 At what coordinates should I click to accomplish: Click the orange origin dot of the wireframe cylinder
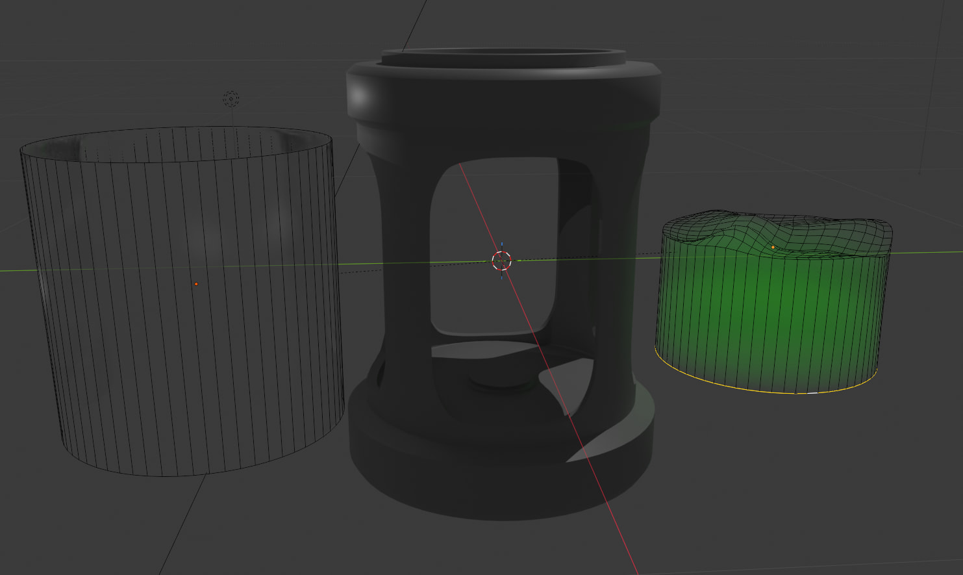tap(196, 284)
